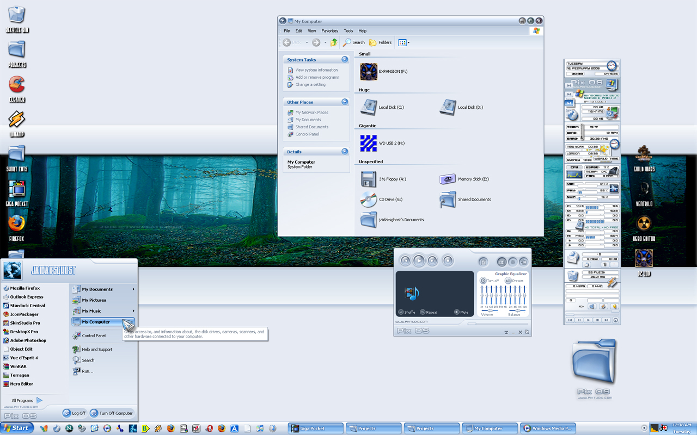Click the next track button in media player
The image size is (697, 435).
432,261
